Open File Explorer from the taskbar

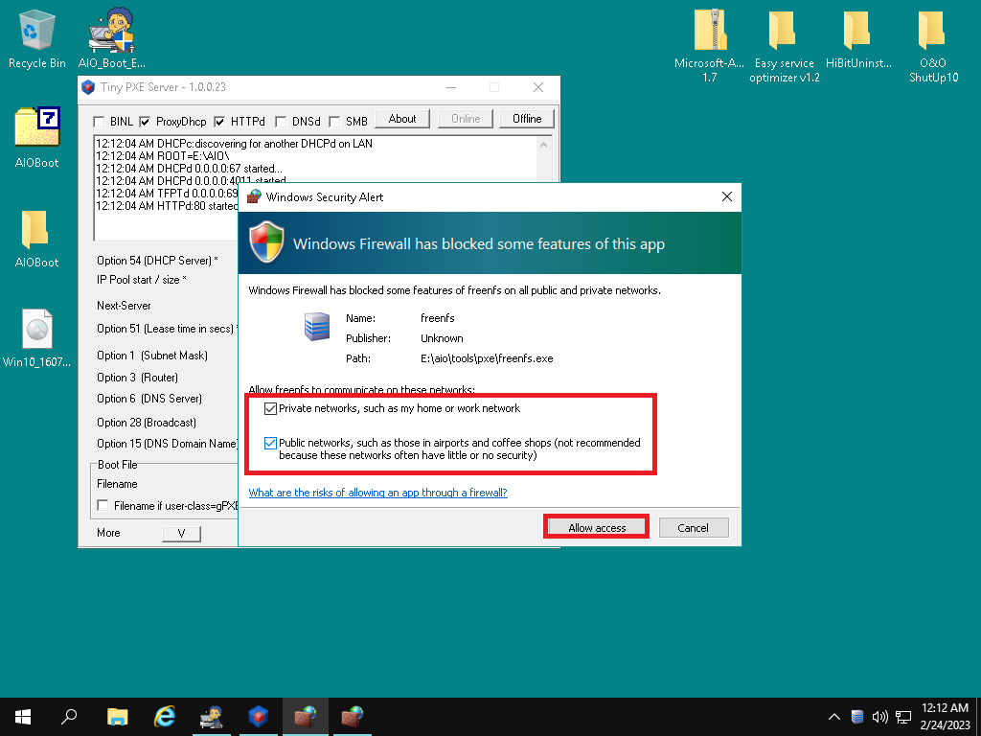[x=117, y=716]
